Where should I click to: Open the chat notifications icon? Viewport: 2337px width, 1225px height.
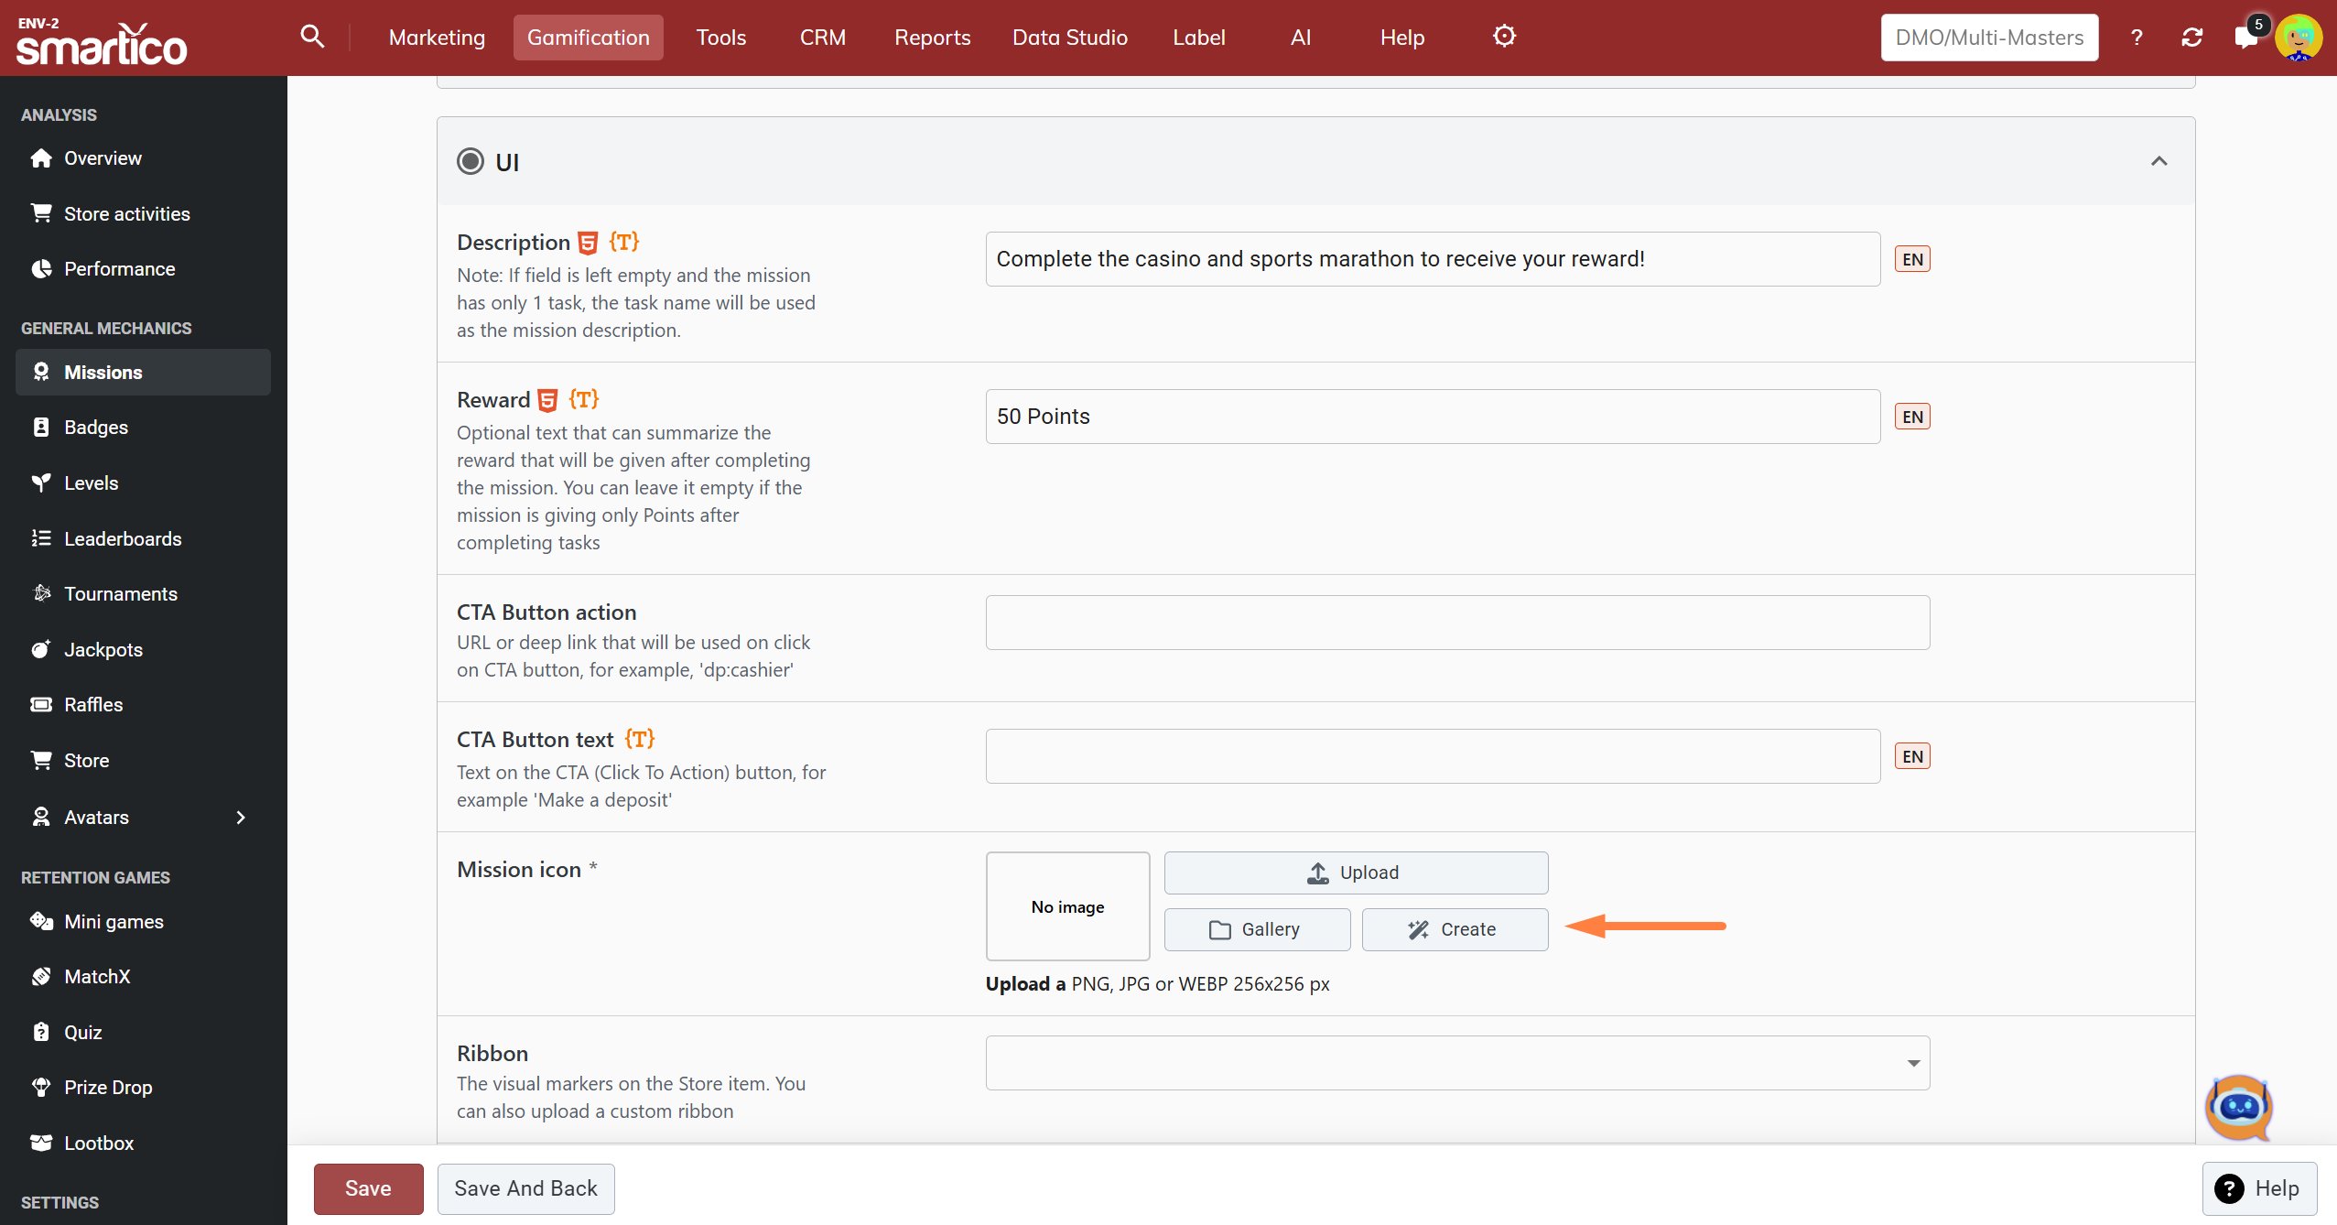pos(2245,38)
